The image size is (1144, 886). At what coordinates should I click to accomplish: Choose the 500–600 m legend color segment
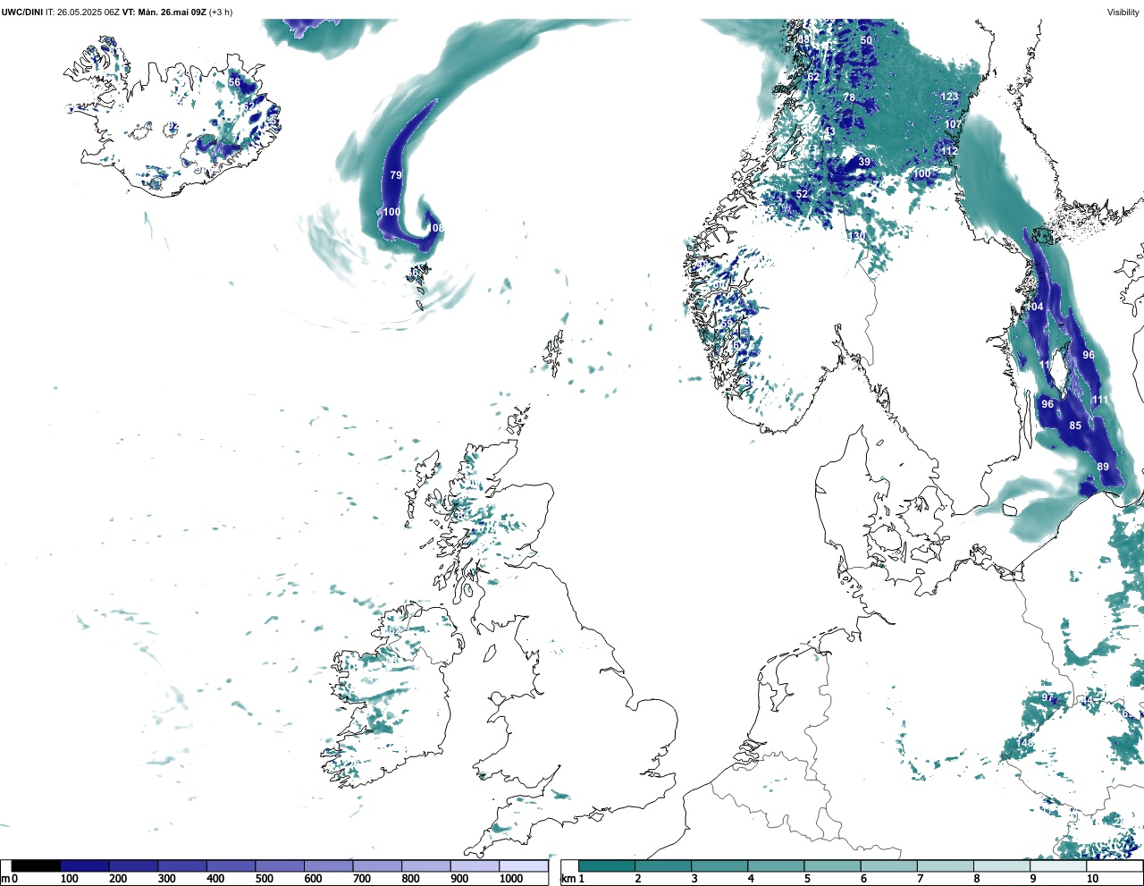(280, 866)
